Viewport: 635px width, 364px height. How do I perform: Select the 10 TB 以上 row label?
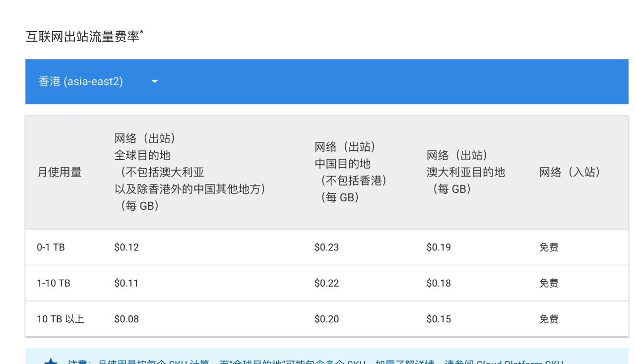tap(61, 319)
